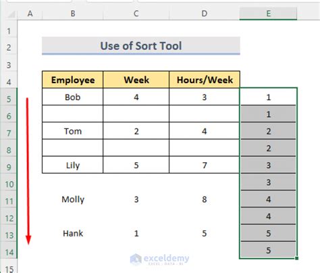Select cell E14 containing 5
This screenshot has width=320, height=273.
[268, 250]
